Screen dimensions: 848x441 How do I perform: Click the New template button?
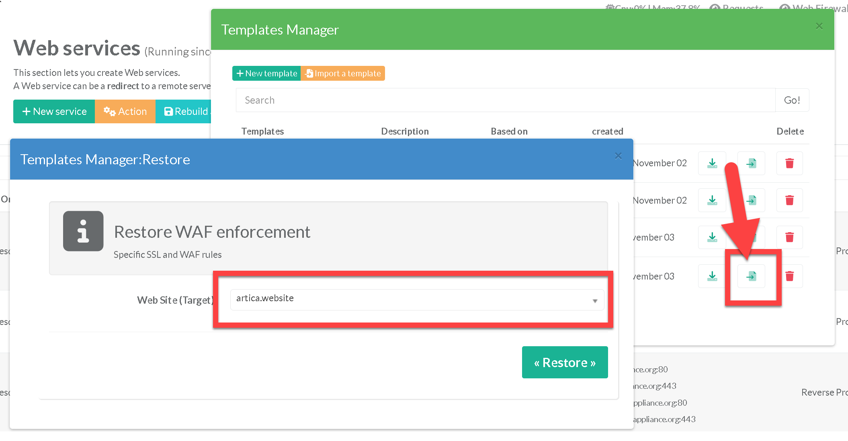point(266,73)
